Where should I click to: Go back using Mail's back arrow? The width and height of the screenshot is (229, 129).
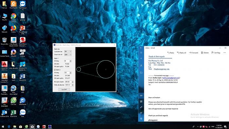pos(141,48)
